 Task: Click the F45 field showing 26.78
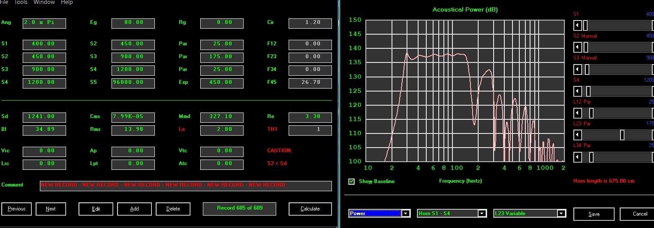(x=310, y=83)
